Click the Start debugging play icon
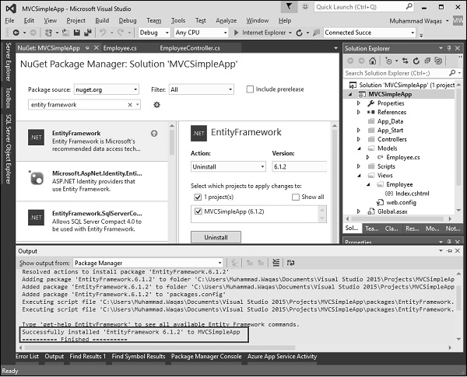 (236, 33)
